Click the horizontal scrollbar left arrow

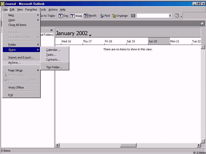pos(57,145)
